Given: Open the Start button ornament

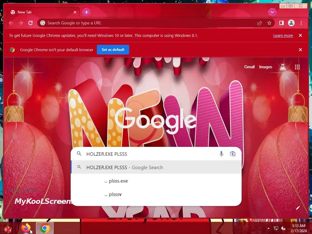Looking at the screenshot, I should (8, 228).
